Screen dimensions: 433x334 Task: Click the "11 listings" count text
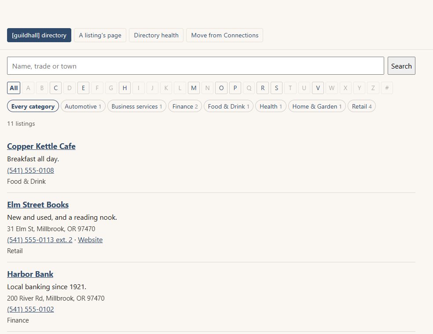click(x=21, y=123)
